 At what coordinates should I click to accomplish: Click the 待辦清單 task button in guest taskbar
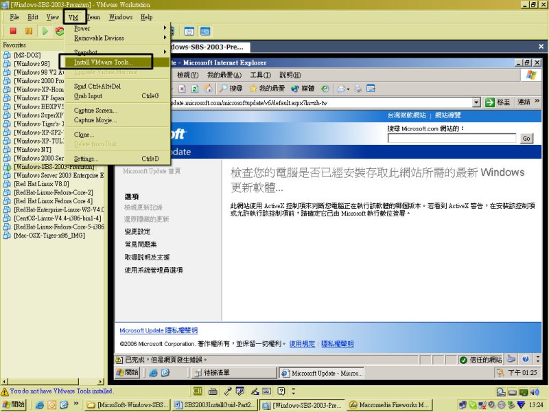pos(234,373)
